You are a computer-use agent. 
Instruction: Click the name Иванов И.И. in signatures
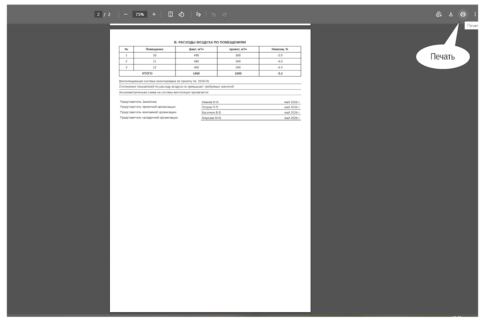(210, 102)
